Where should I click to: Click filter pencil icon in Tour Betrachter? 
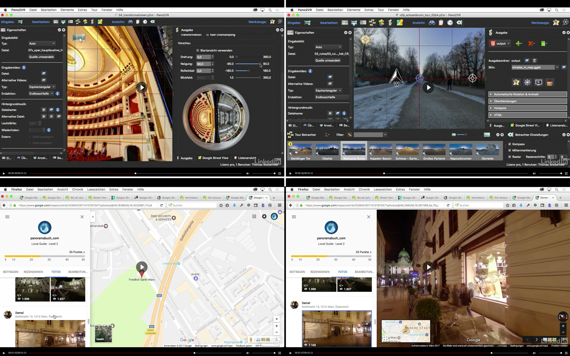click(350, 135)
